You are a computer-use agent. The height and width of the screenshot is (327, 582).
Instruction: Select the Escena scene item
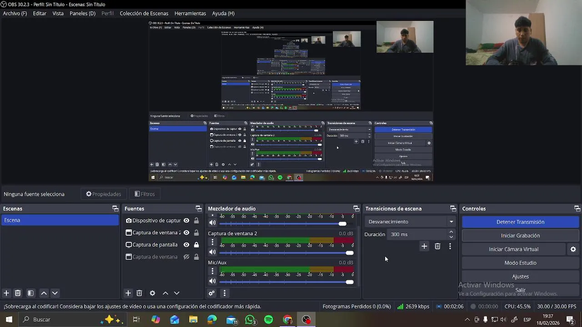pos(60,220)
